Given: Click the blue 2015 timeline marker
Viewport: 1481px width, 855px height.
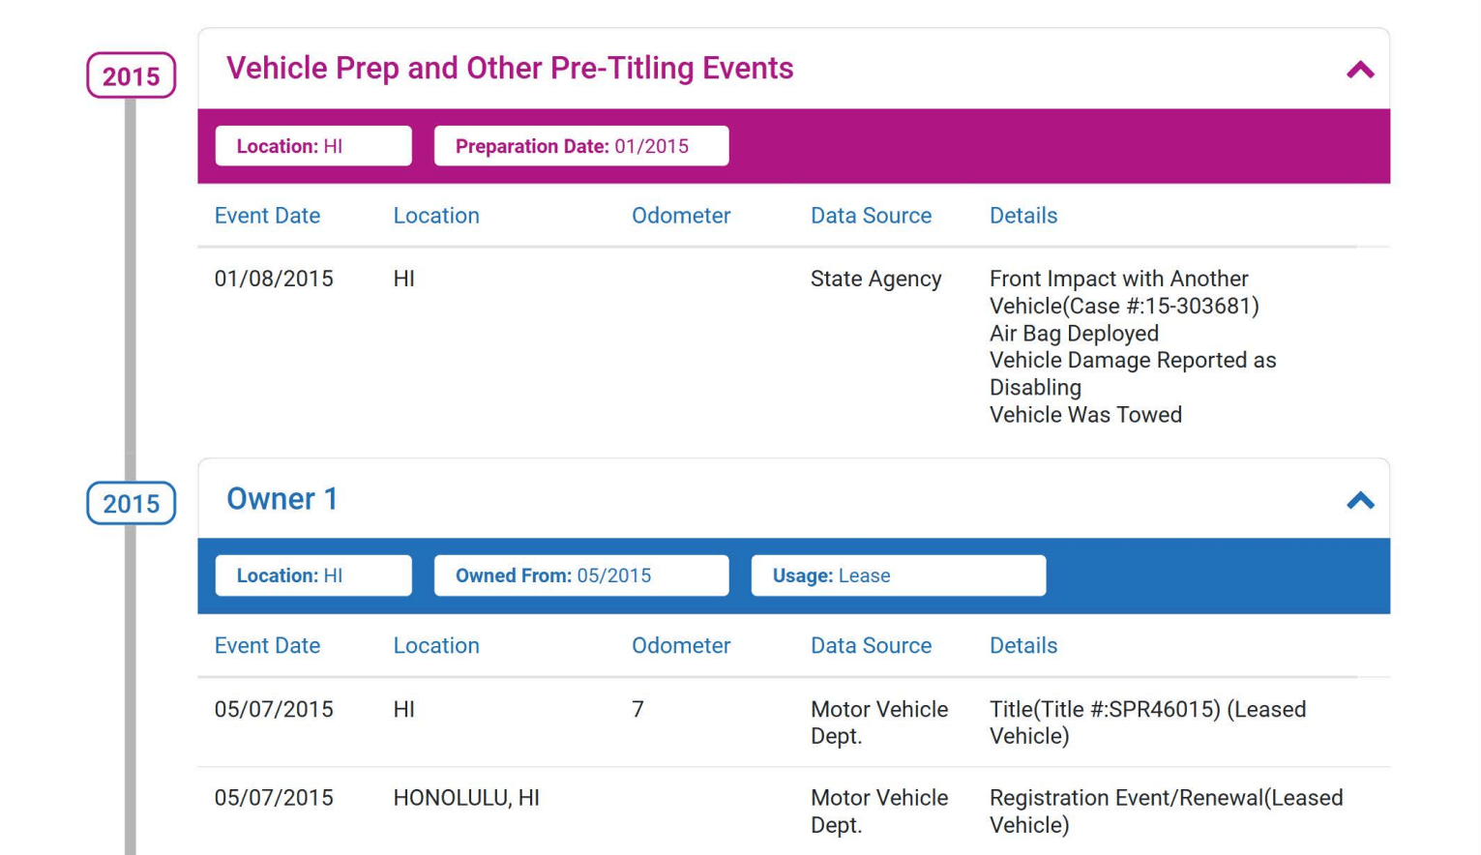Looking at the screenshot, I should click(x=131, y=503).
